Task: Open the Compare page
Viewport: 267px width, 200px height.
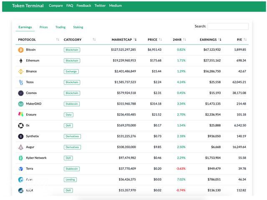Action: [56, 5]
